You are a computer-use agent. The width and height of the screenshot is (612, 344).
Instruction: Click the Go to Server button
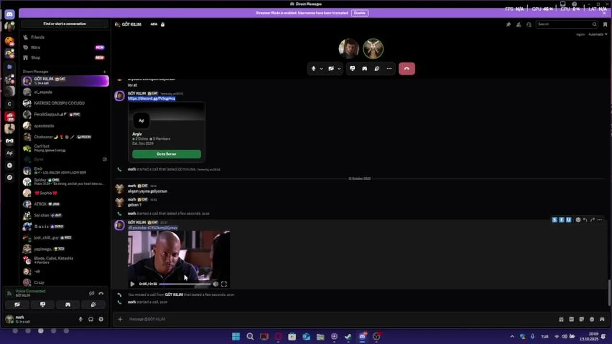(x=167, y=154)
